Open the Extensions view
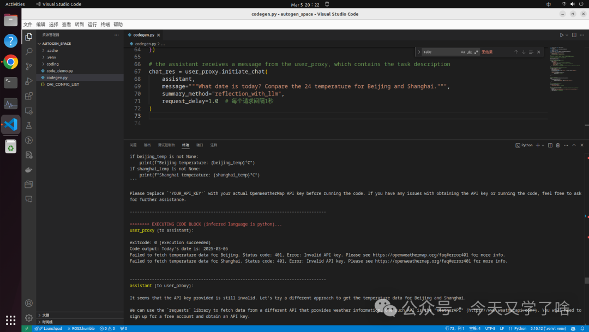The image size is (589, 332). click(x=28, y=96)
